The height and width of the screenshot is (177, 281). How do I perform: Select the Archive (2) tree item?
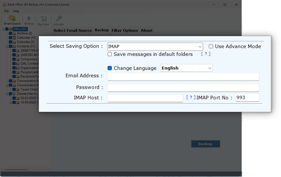[x=25, y=33]
